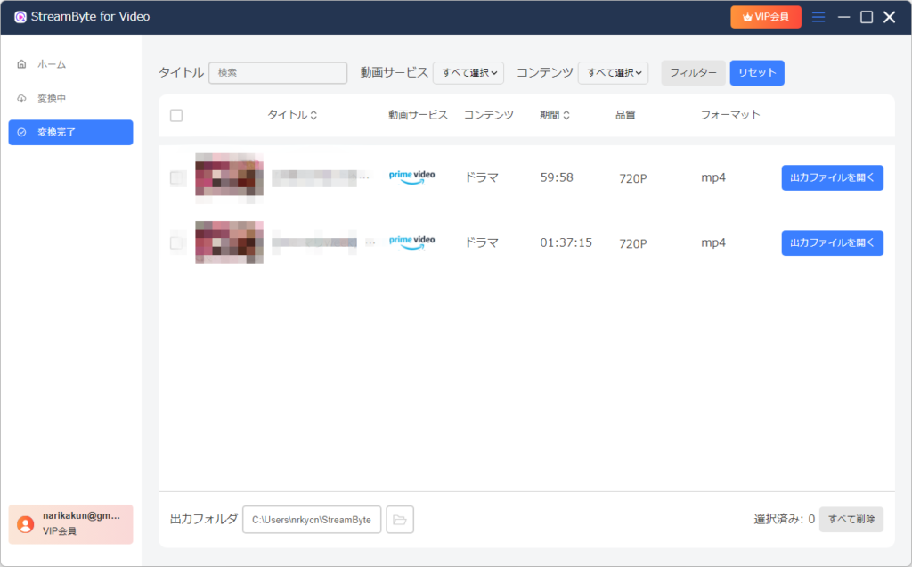
Task: Expand the 動画サービス dropdown
Action: (468, 73)
